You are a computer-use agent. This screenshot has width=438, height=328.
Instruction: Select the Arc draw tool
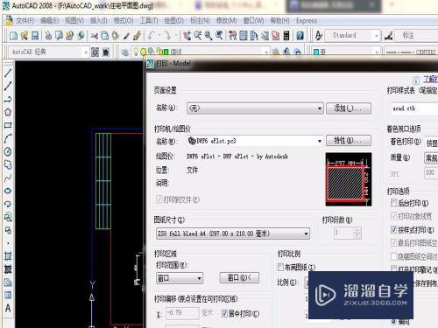[8, 138]
